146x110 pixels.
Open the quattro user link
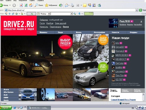[119, 67]
